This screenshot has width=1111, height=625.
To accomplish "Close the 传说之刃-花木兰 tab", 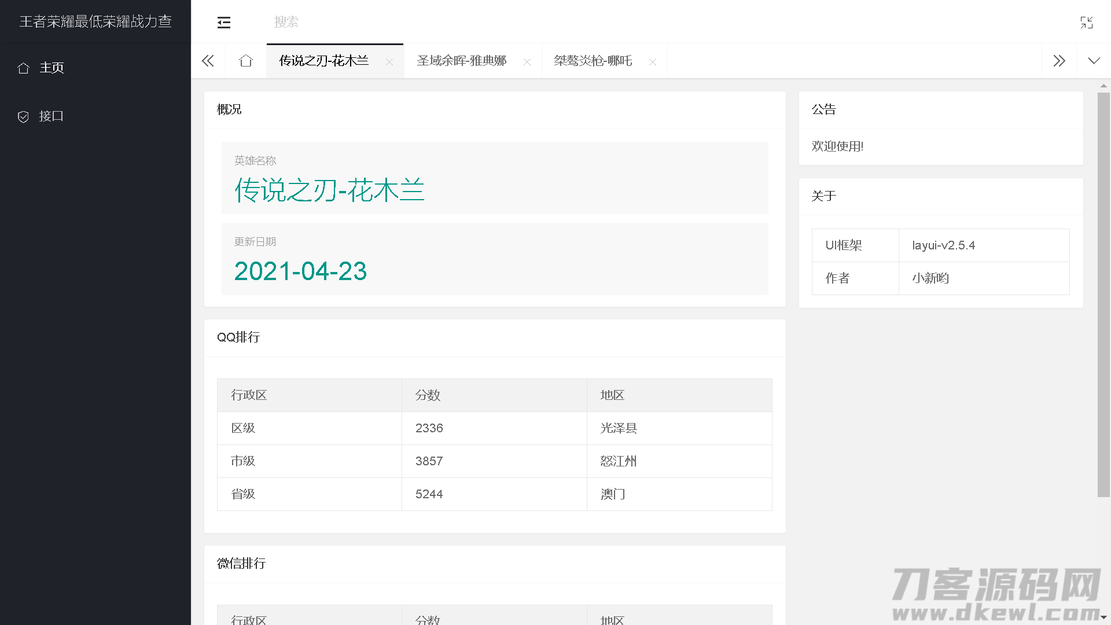I will tap(389, 62).
